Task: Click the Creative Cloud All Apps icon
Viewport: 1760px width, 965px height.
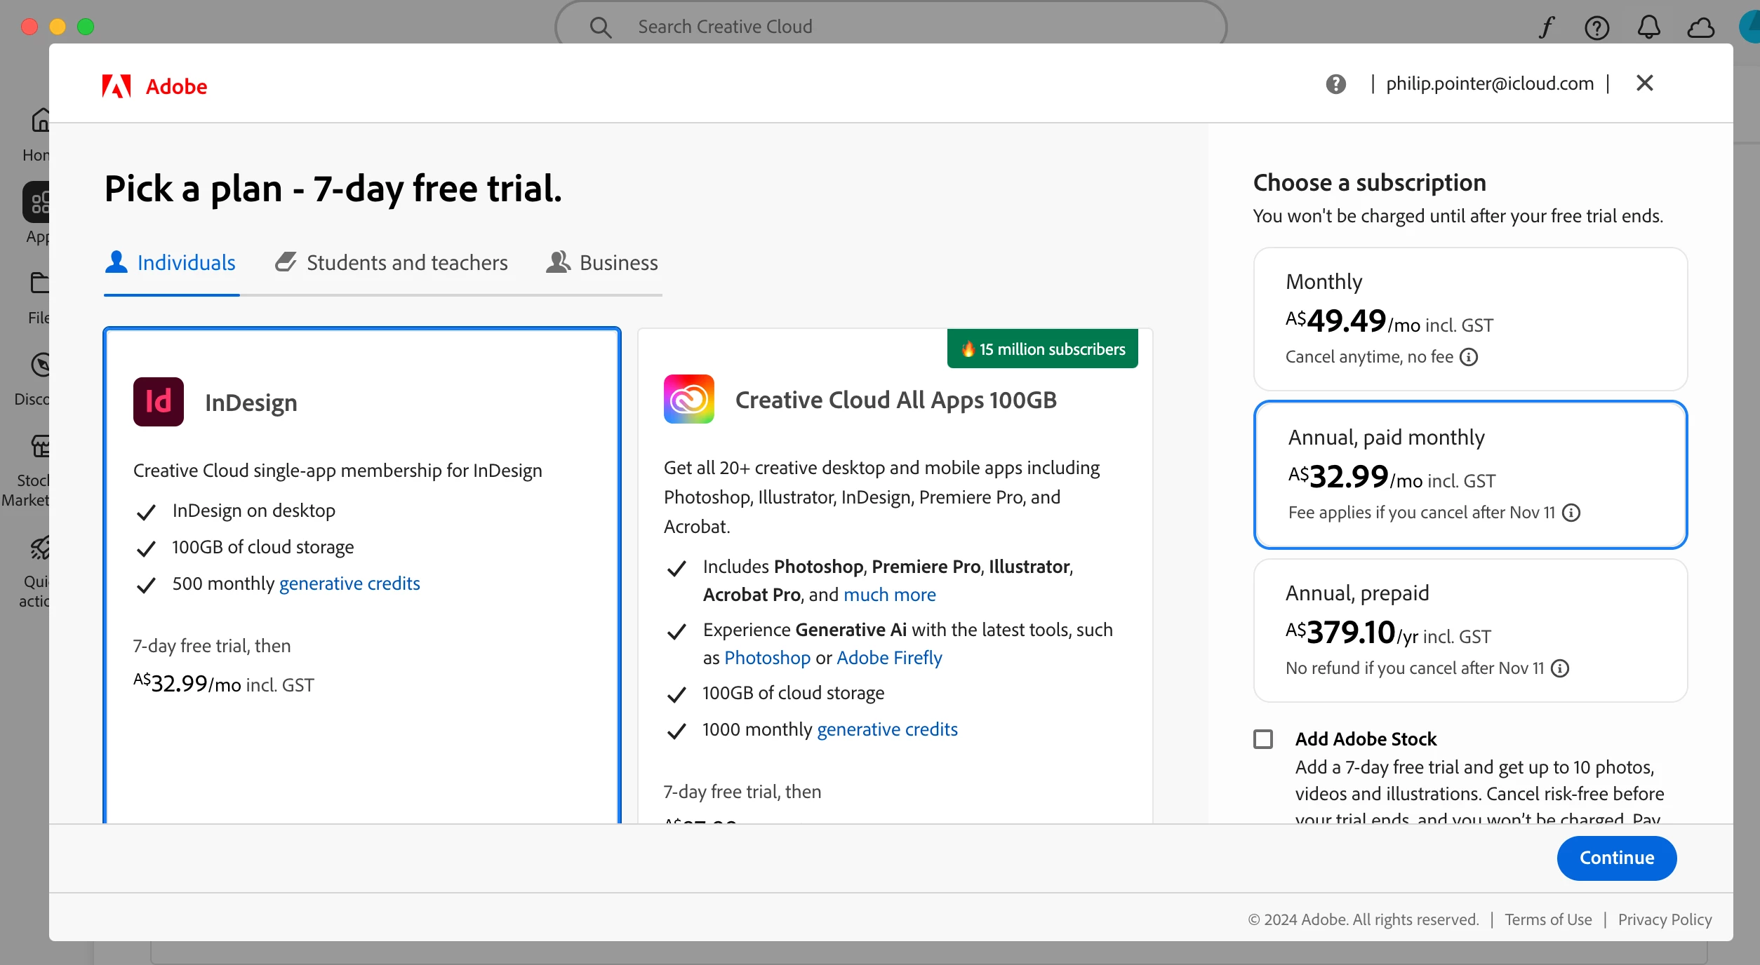Action: click(x=688, y=399)
